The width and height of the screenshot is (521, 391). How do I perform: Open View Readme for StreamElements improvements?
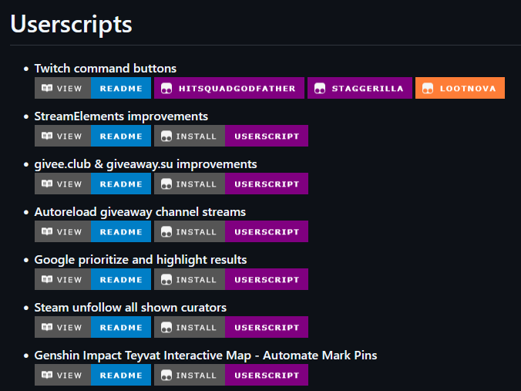click(92, 136)
